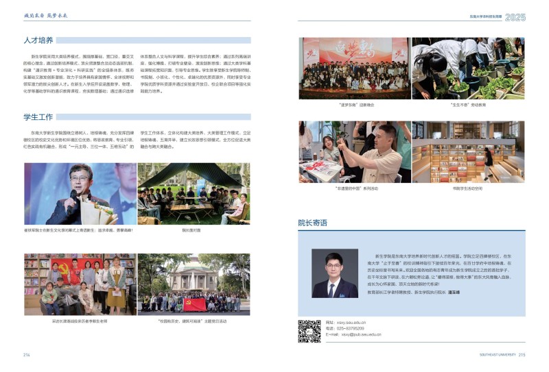Click the 院长寄语 section heading
Screen dimensions: 549x372
point(312,223)
